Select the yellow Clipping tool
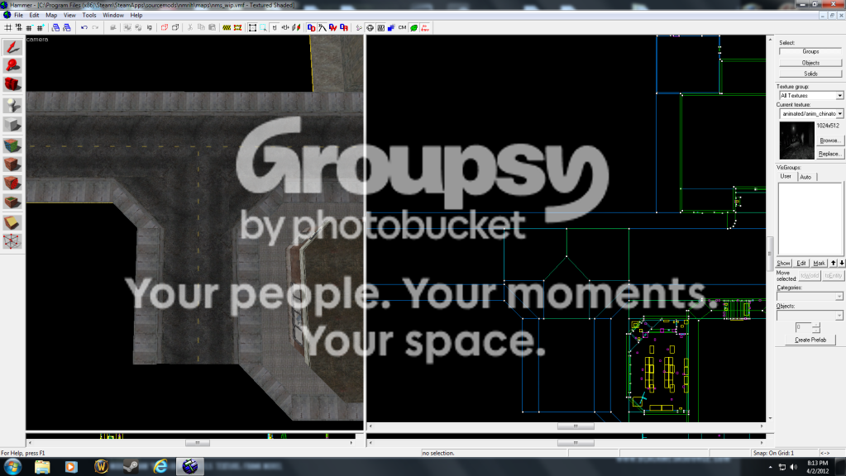The width and height of the screenshot is (846, 476). point(12,222)
